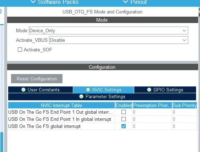Click the green check icon on NVIC Settings tab
Image resolution: width=200 pixels, height=152 pixels.
(x=88, y=90)
